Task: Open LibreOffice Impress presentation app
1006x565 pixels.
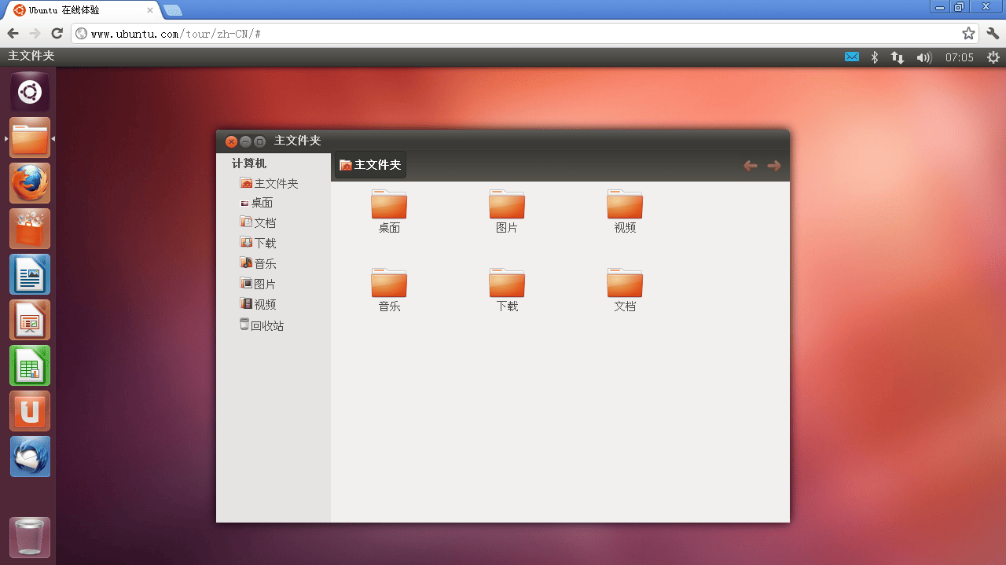Action: [x=30, y=321]
